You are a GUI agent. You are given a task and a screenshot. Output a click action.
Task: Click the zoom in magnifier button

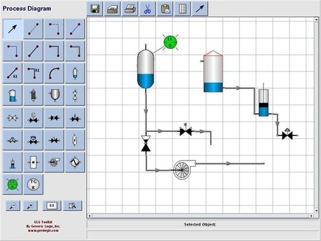[30, 206]
